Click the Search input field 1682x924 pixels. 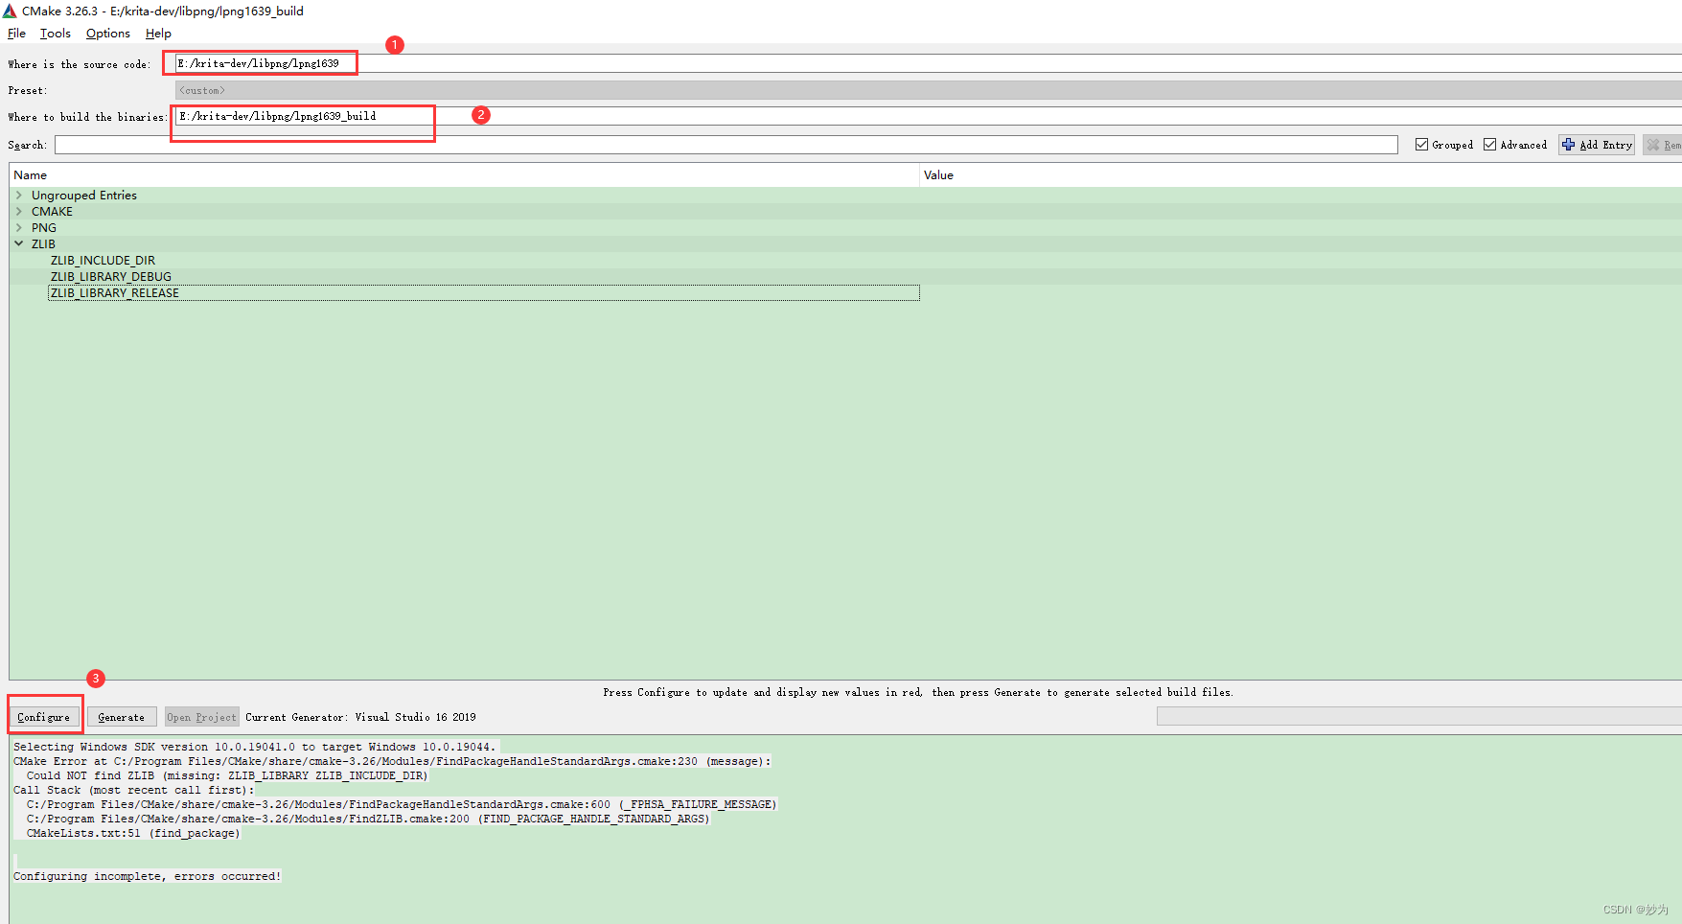pos(726,145)
